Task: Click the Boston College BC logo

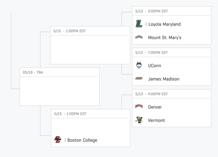Action: (x=58, y=140)
